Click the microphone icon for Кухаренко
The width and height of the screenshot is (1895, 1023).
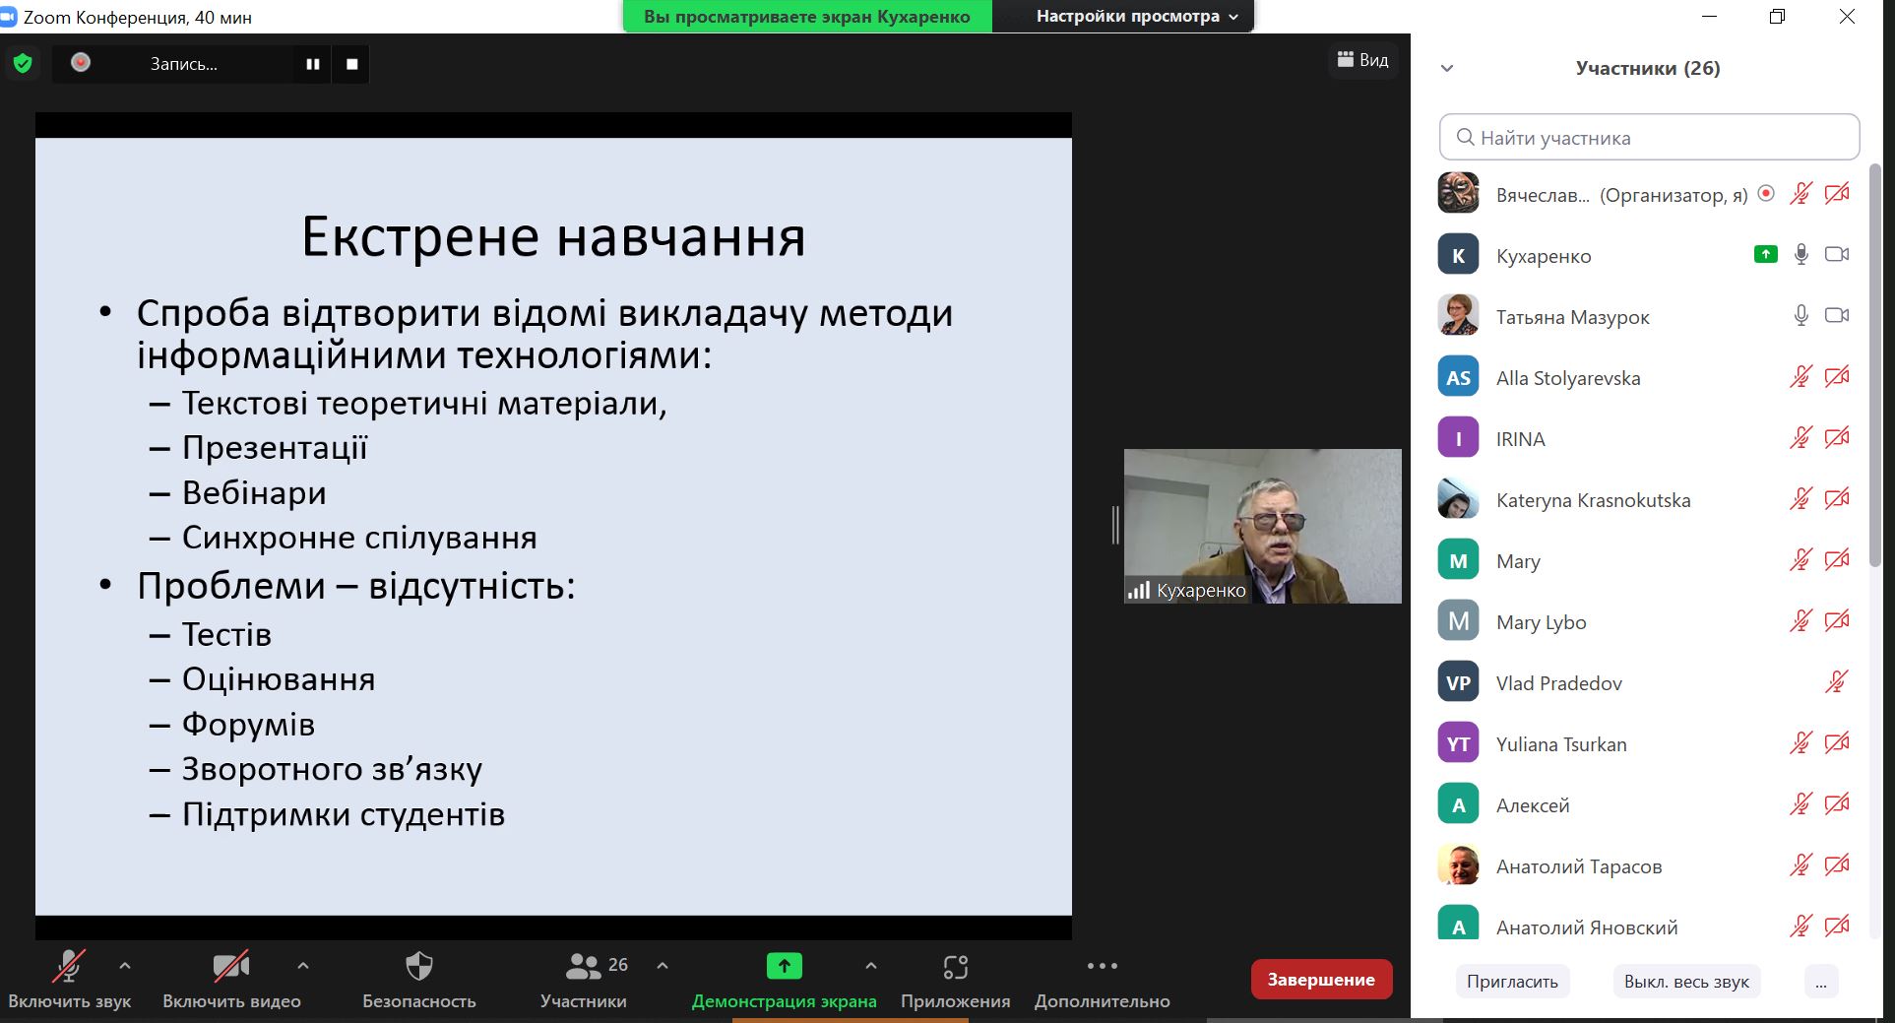(1801, 254)
